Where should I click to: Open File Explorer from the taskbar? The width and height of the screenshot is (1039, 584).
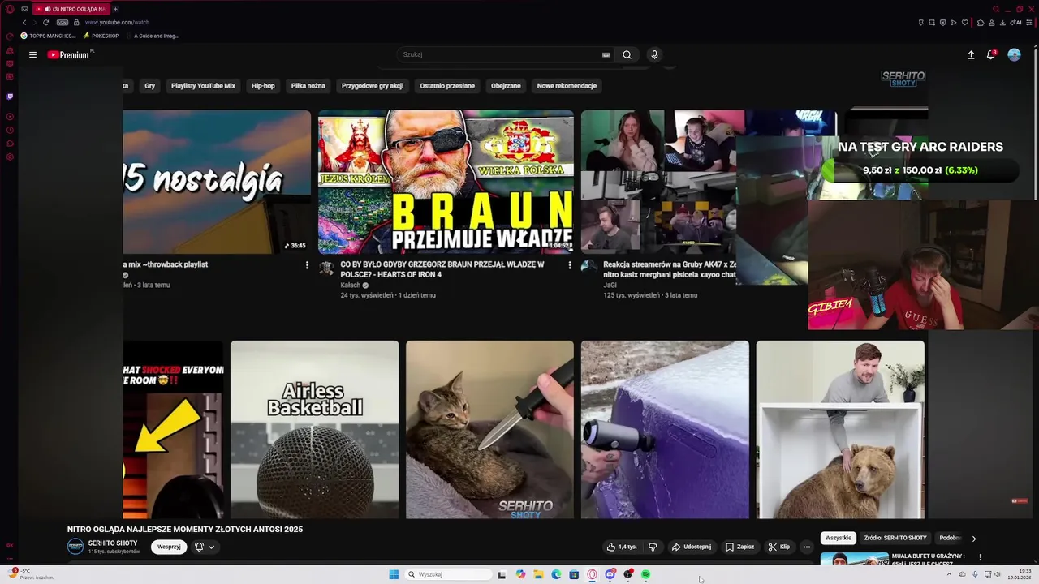click(x=538, y=574)
